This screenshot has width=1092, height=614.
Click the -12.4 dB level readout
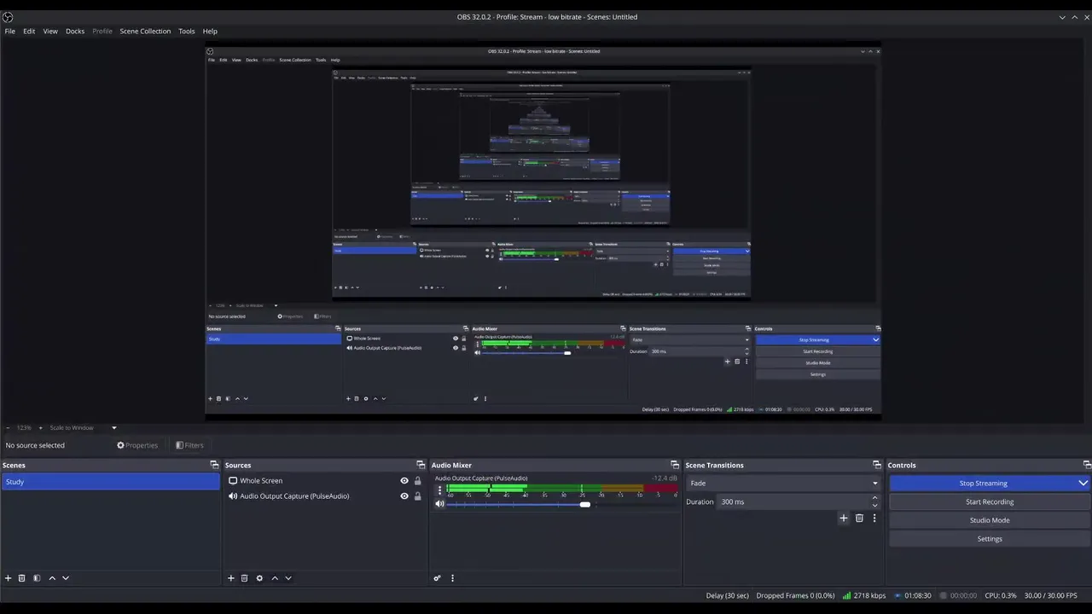point(665,478)
